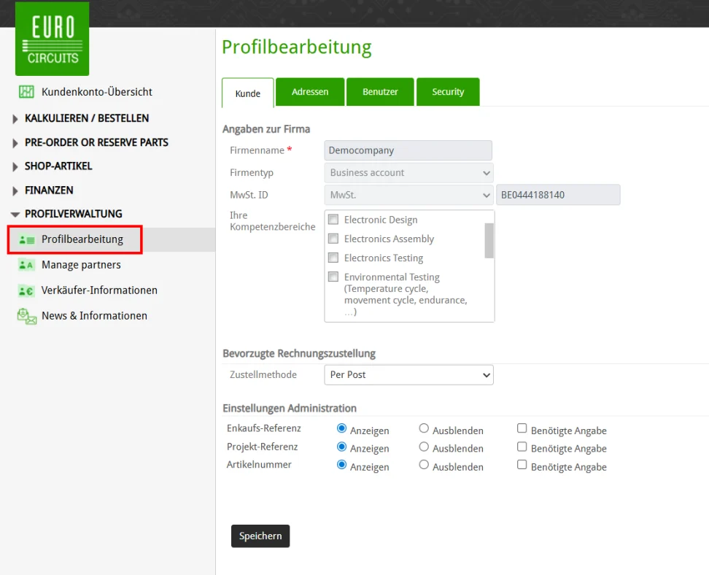Select Anzeigen for Enkaufs-Referenz

pyautogui.click(x=341, y=428)
